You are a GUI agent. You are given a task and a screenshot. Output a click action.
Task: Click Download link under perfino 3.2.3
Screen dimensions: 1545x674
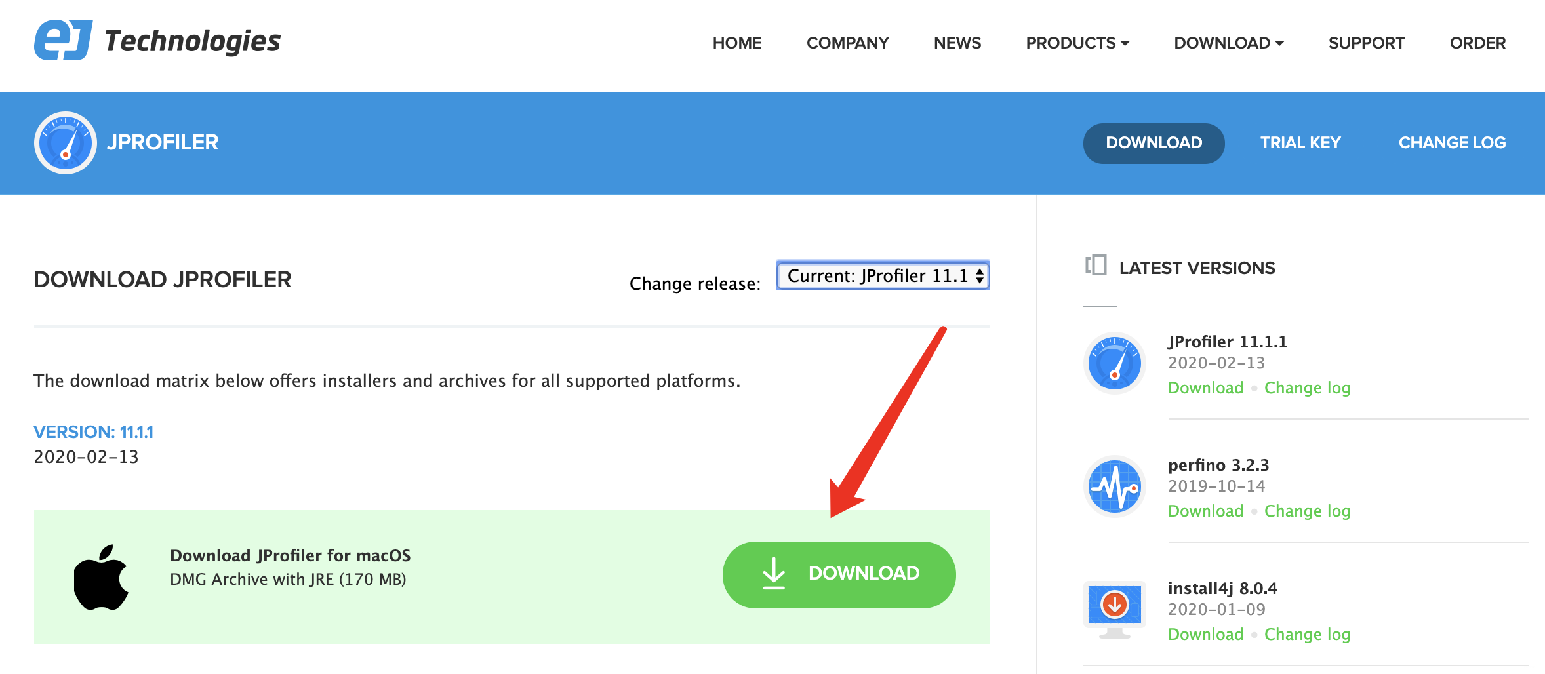(1205, 511)
